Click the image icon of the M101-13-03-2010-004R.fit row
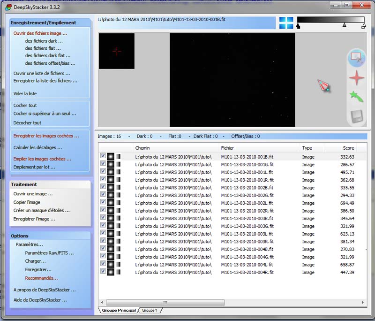 pos(111,272)
